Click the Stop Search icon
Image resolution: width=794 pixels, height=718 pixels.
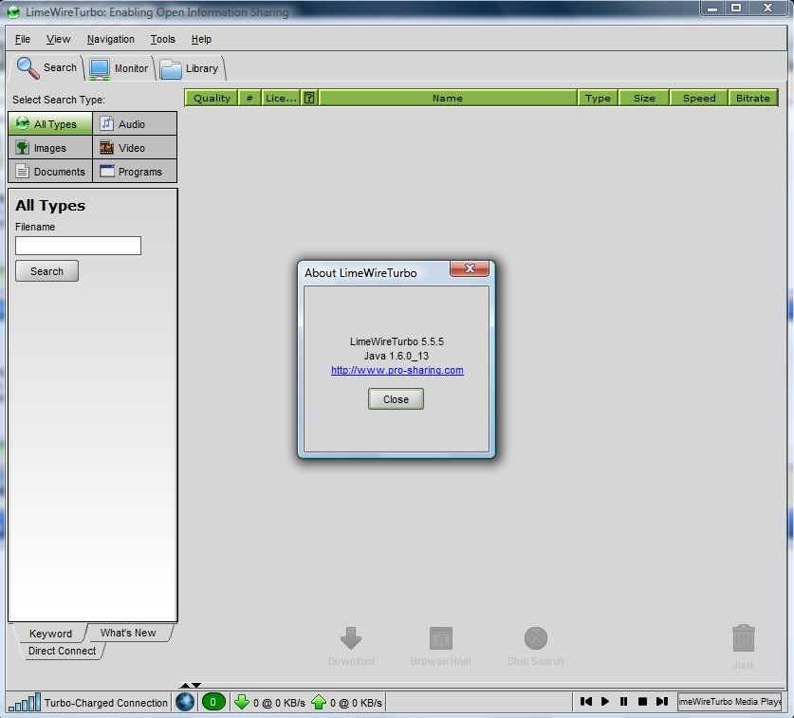click(x=536, y=638)
